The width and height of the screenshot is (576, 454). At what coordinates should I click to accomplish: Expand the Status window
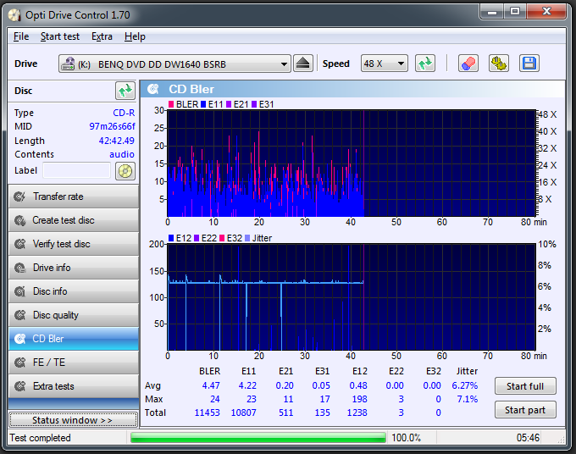(73, 420)
